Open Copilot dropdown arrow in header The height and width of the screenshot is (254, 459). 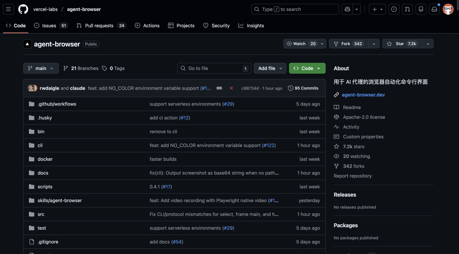(357, 9)
